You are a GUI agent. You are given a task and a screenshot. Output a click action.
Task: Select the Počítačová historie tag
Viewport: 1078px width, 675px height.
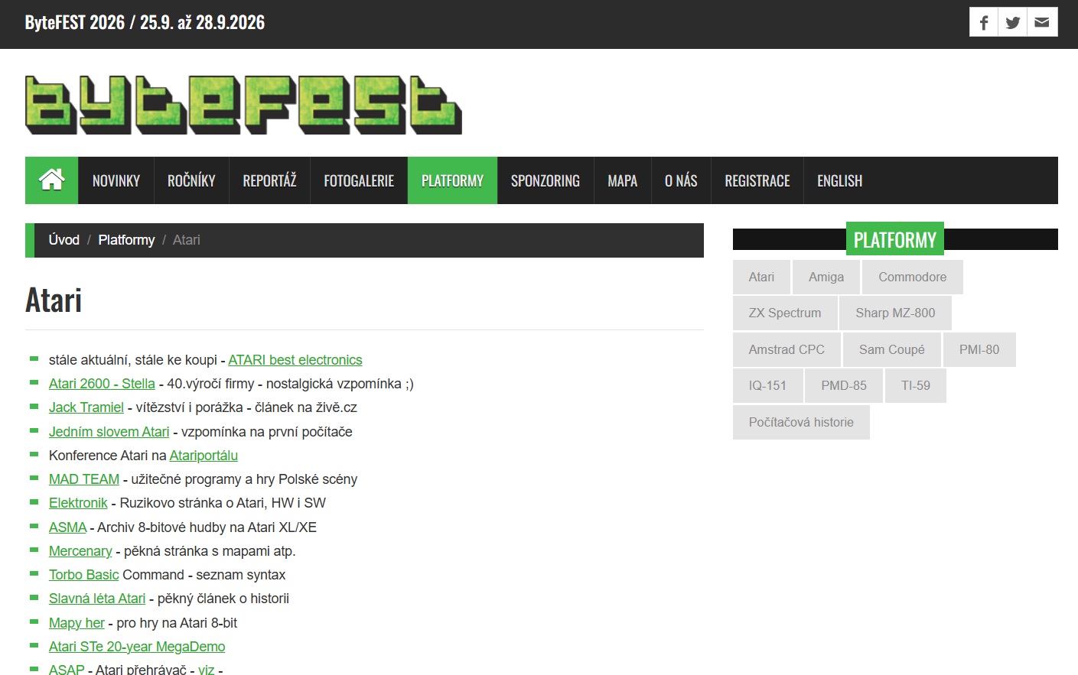tap(801, 422)
